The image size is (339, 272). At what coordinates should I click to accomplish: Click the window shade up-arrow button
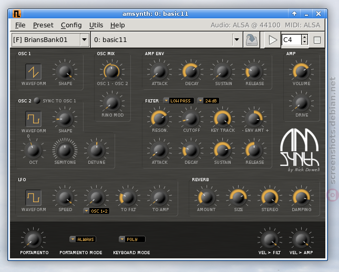pyautogui.click(x=294, y=14)
